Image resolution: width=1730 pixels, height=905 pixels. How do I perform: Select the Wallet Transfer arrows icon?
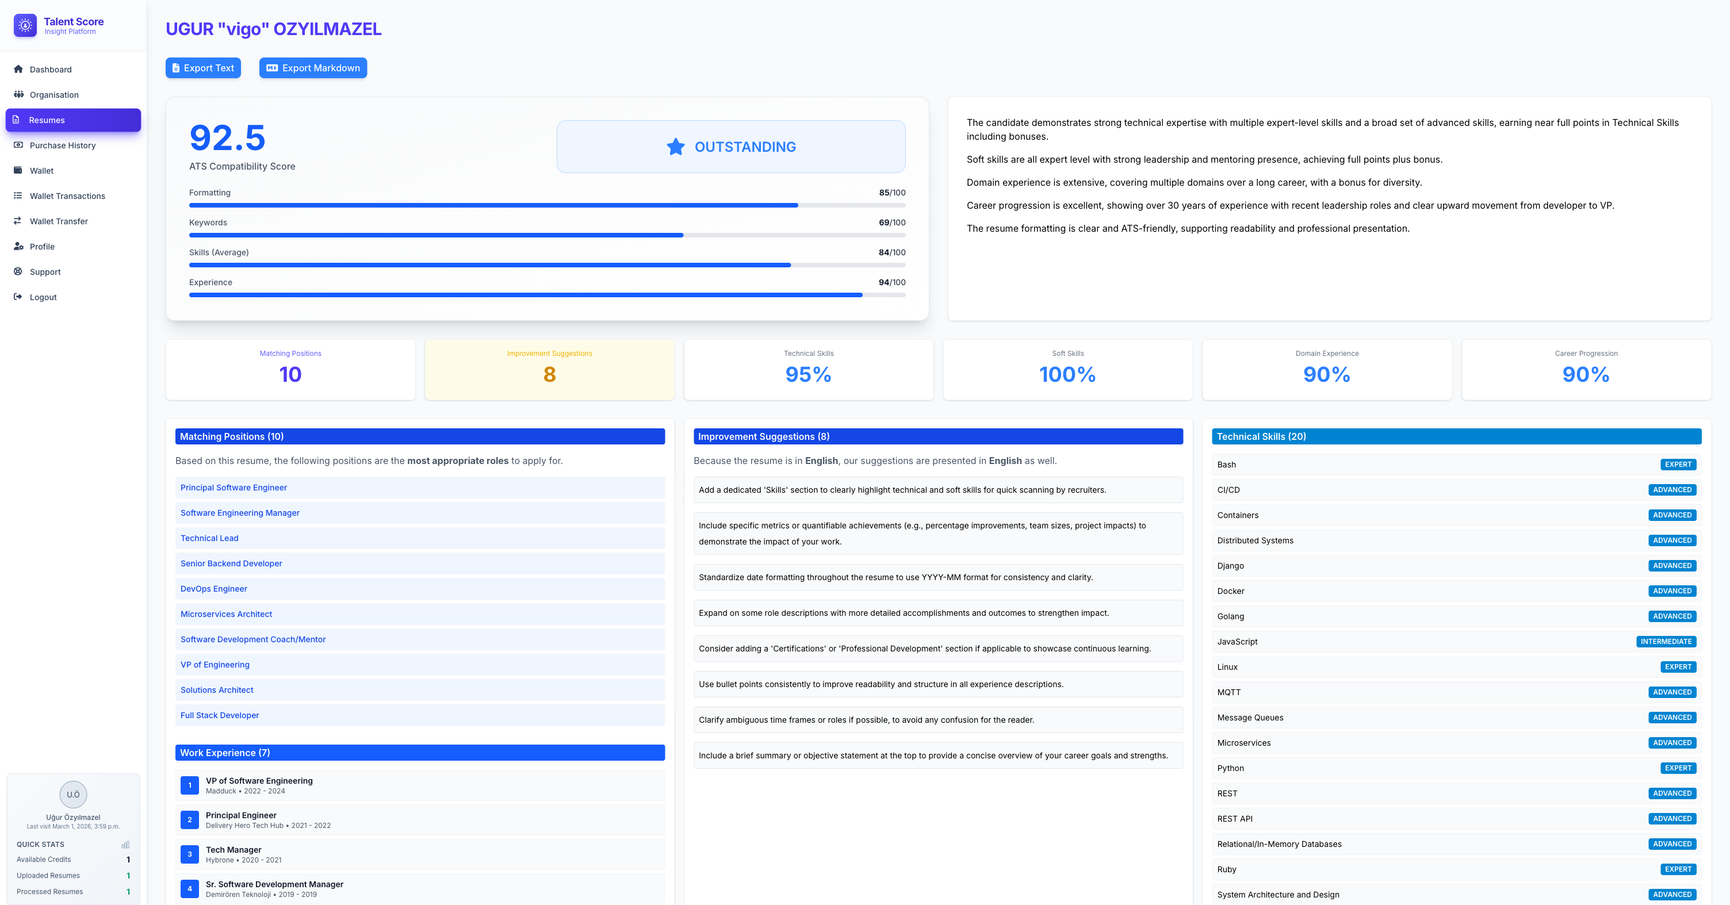coord(18,221)
